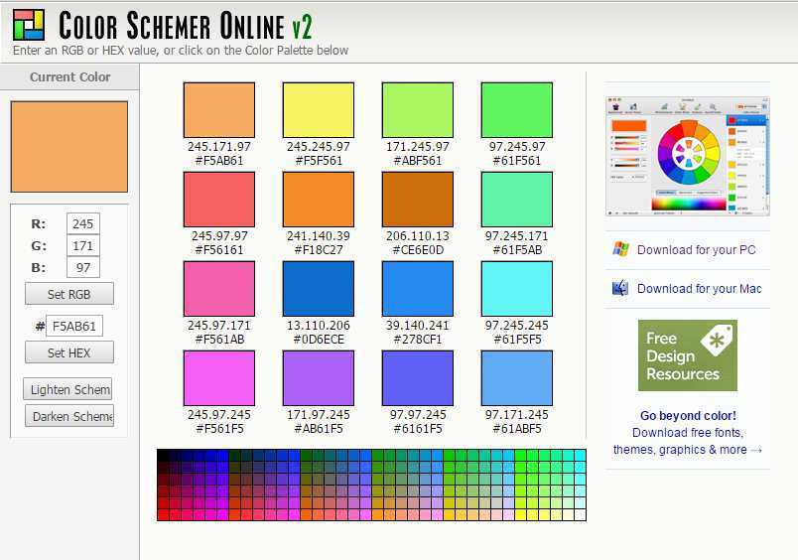
Task: Select the brown #CE6E0D swatch
Action: pyautogui.click(x=418, y=199)
